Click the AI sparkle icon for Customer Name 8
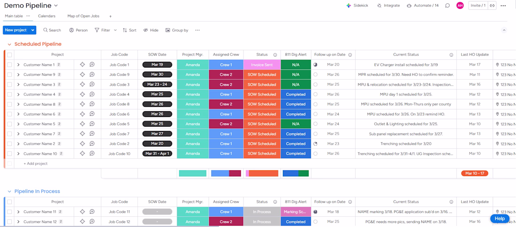Viewport: 516px width, 227px height. point(83,104)
